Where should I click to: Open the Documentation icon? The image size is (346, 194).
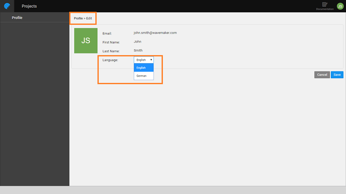[324, 5]
